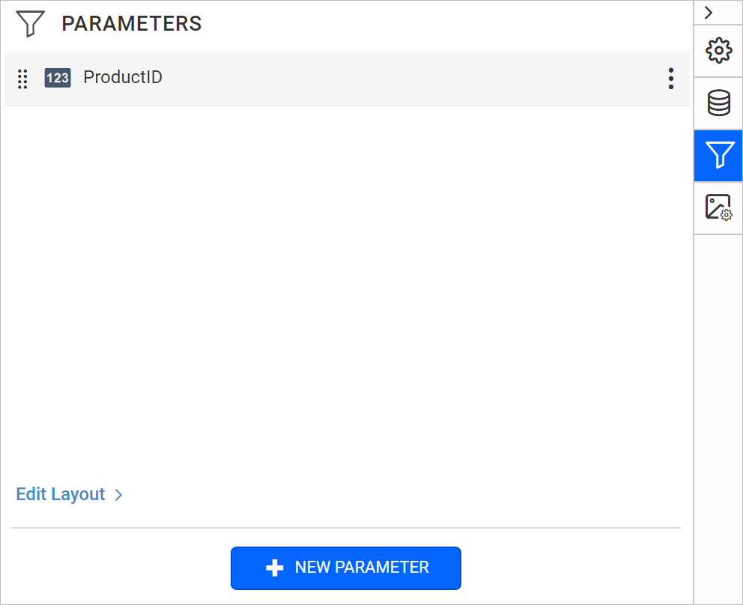
Task: Select the ProductID drag handle dots
Action: (x=22, y=78)
